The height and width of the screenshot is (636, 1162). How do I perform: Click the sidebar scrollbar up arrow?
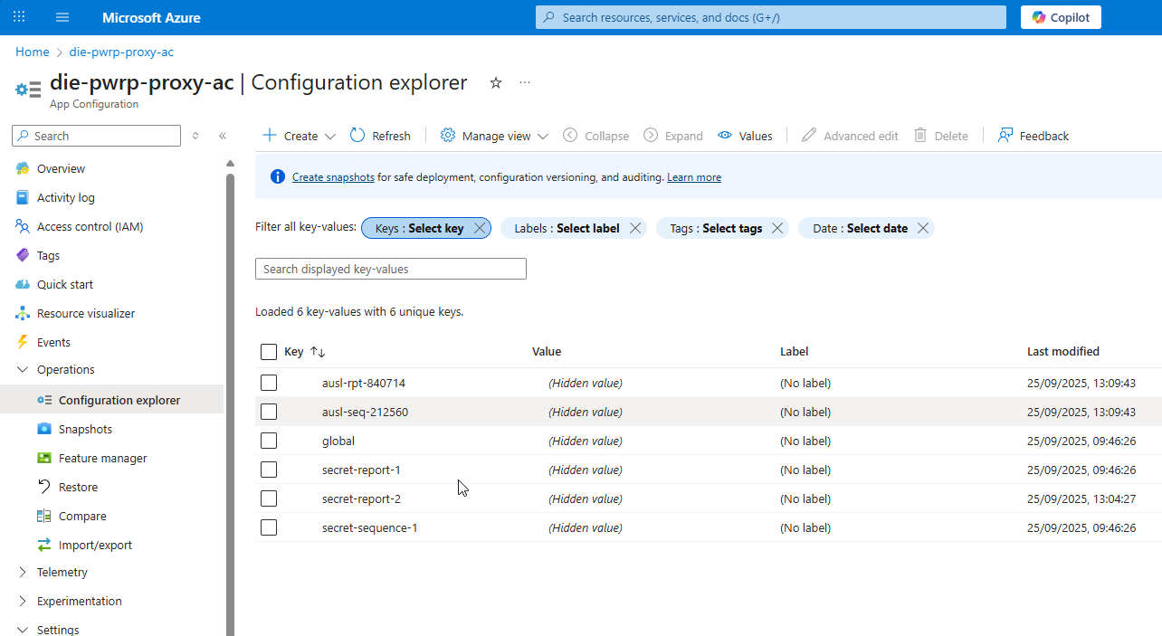point(230,163)
